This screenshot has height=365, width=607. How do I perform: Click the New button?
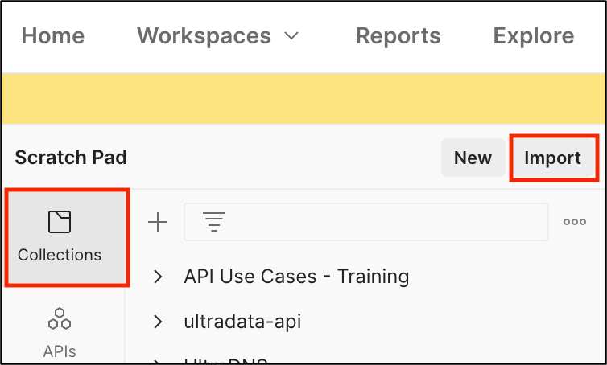tap(473, 158)
